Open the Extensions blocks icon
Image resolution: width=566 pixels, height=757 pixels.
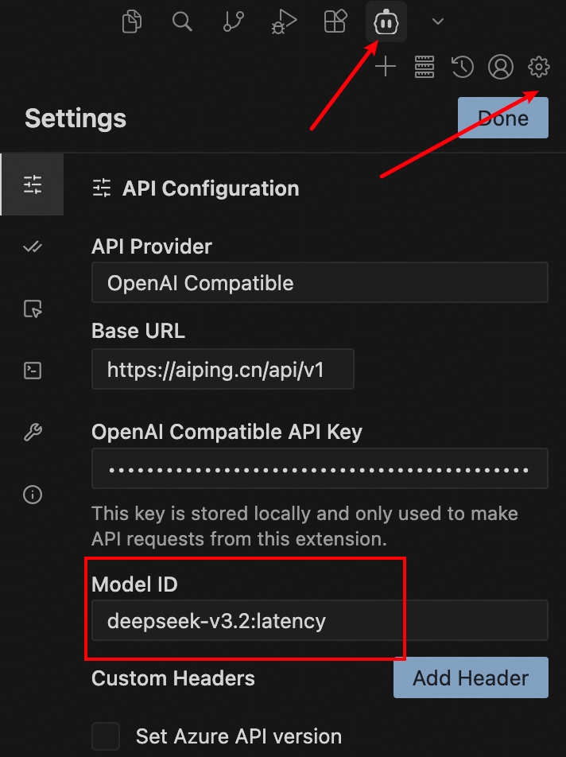click(335, 22)
